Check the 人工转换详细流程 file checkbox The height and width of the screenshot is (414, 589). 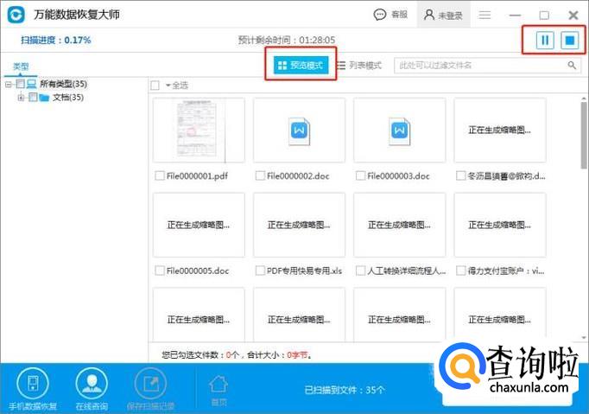[x=360, y=271]
